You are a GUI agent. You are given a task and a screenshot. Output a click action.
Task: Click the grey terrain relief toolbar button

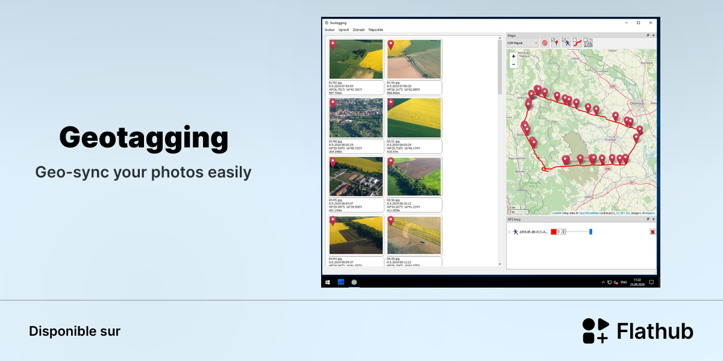[x=589, y=43]
